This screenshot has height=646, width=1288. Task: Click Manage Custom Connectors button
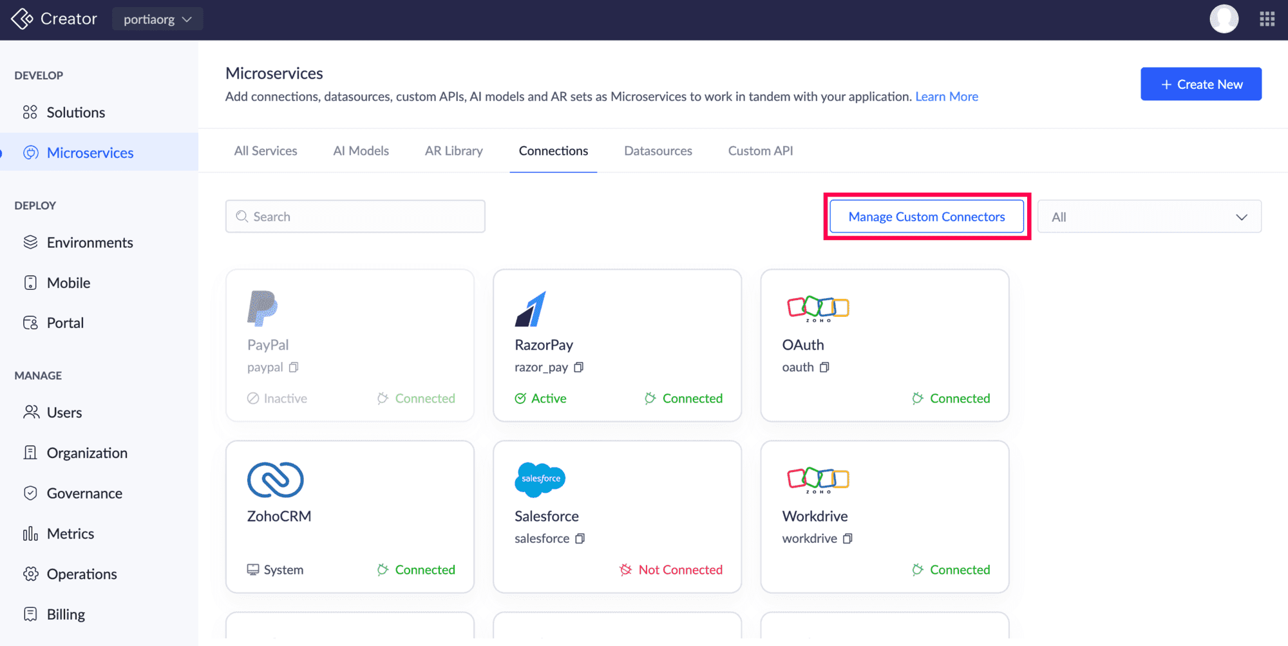926,217
